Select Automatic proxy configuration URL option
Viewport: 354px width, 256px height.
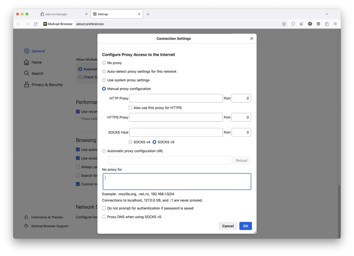point(104,151)
